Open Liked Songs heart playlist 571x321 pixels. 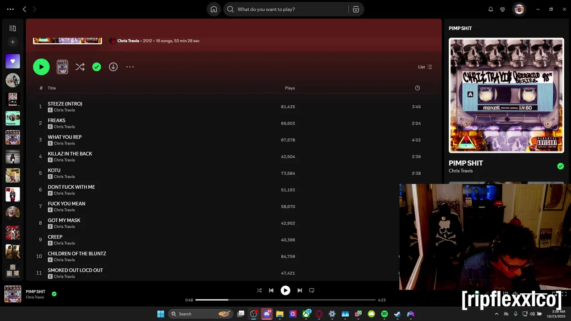[x=12, y=61]
